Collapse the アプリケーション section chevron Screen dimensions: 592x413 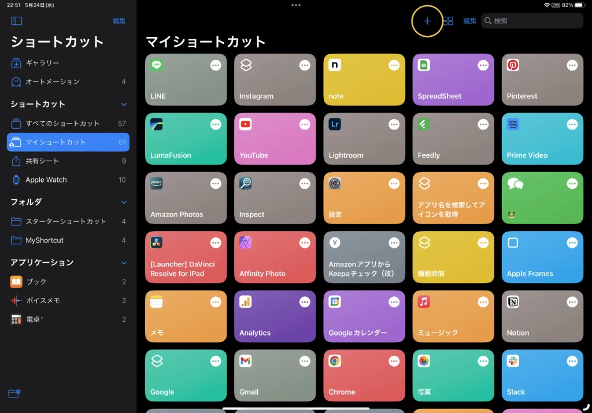(x=124, y=262)
